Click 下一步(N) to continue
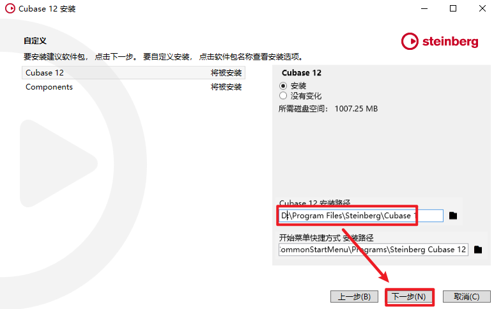 pyautogui.click(x=409, y=297)
